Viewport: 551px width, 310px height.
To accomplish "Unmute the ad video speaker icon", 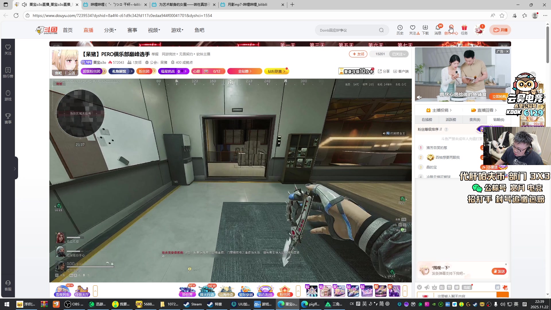I will tap(419, 97).
